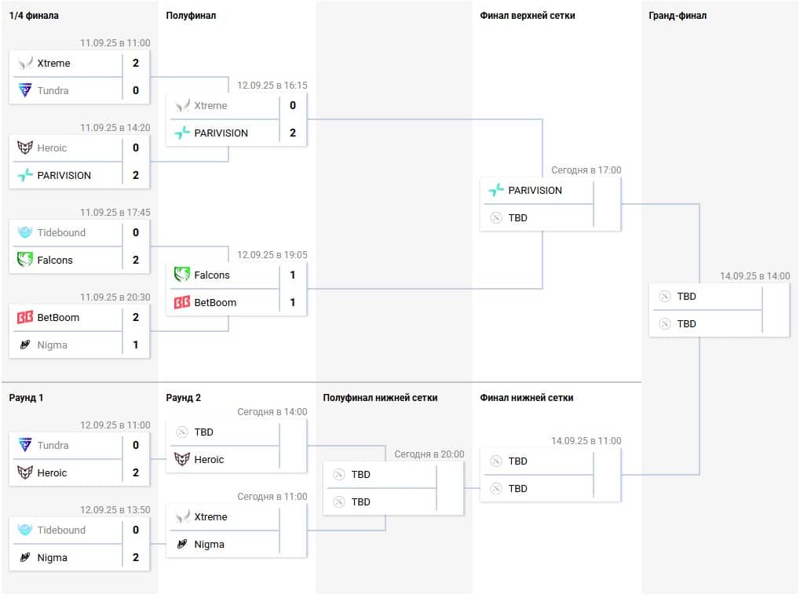Open the Xtreme vs PARIVISION semifinal match
The height and width of the screenshot is (598, 800).
coord(236,119)
